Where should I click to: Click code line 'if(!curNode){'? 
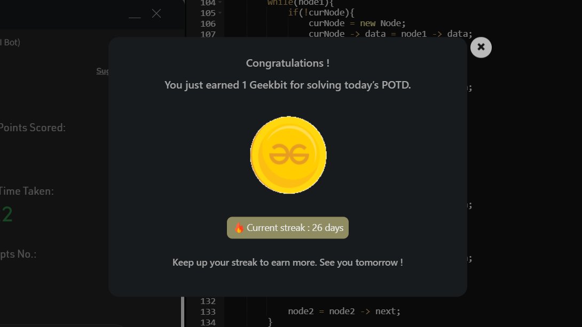pos(321,13)
